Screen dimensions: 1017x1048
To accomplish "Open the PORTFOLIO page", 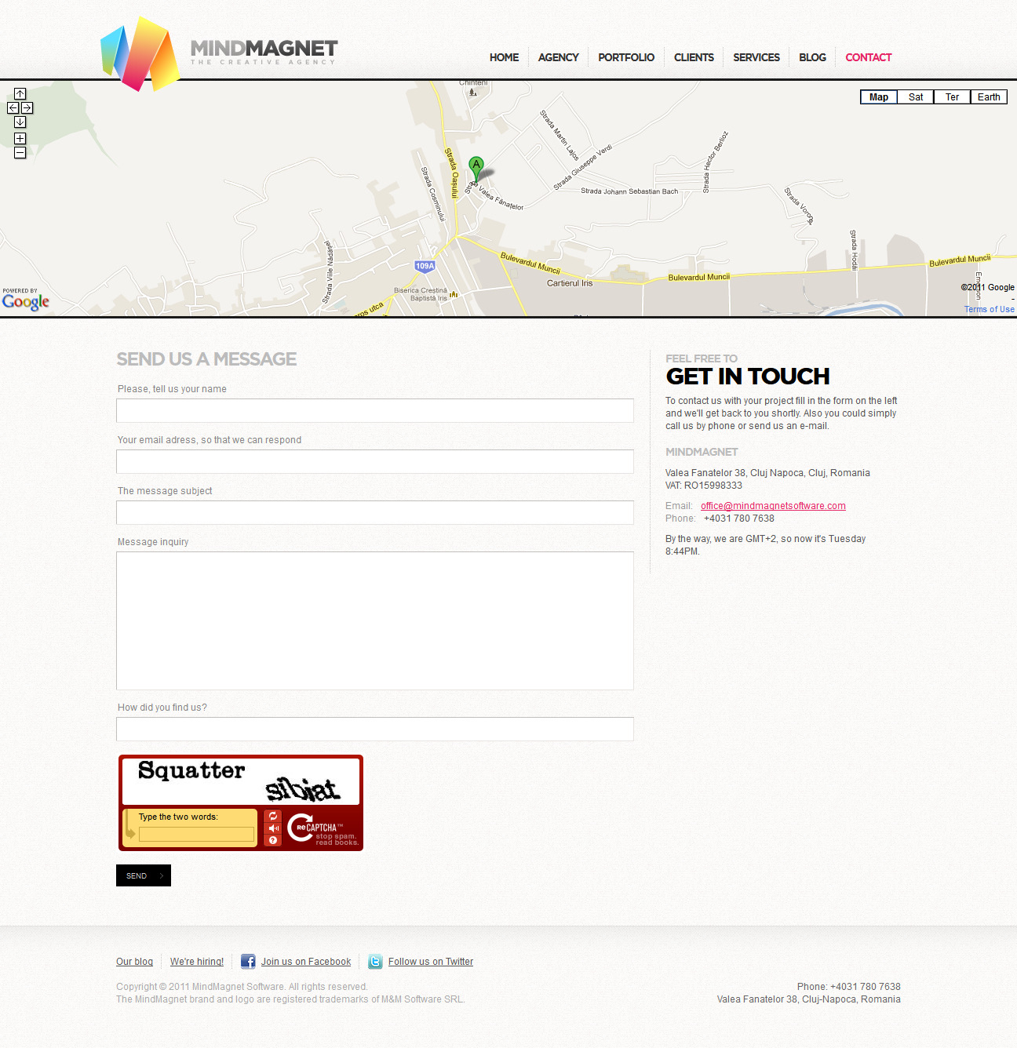I will (x=626, y=57).
